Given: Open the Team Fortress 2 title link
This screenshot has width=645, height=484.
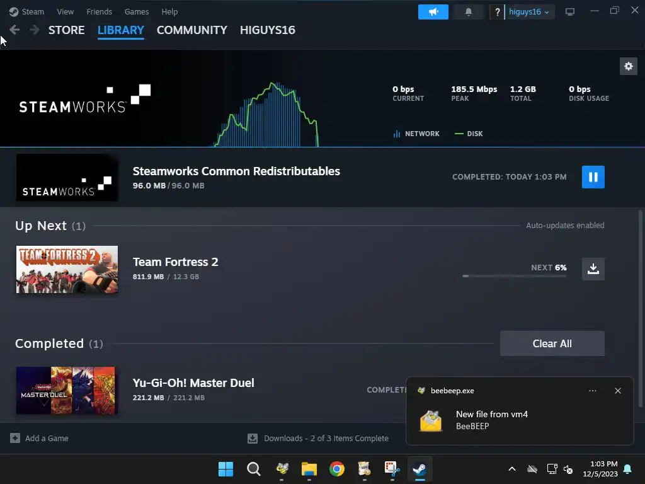Looking at the screenshot, I should [x=175, y=262].
